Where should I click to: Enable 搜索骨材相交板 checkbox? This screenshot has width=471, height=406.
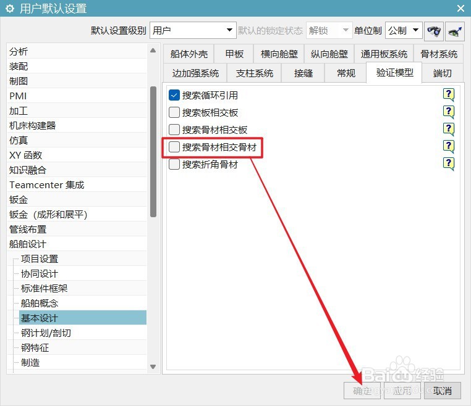click(174, 130)
